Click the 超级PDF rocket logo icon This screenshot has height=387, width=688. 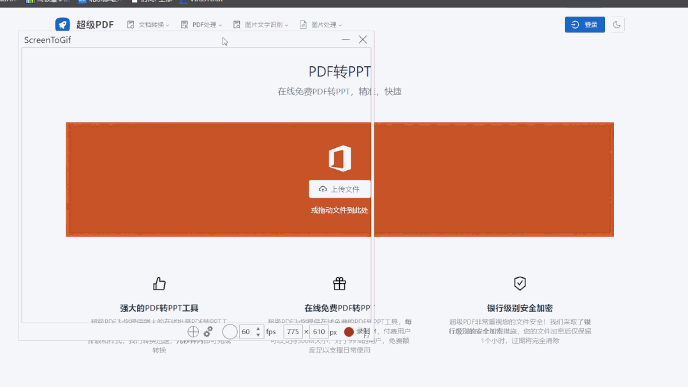tap(62, 25)
